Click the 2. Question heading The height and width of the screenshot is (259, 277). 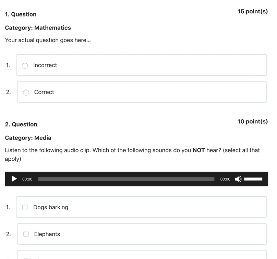click(21, 124)
